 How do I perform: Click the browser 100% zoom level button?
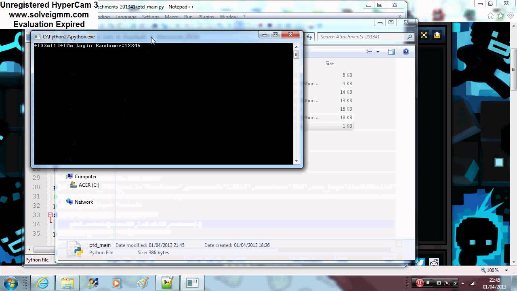pyautogui.click(x=490, y=270)
